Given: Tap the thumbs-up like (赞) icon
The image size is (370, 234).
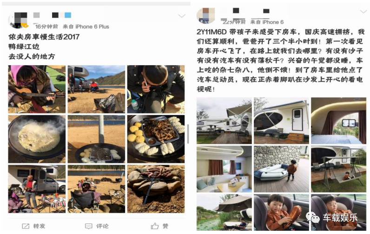Looking at the screenshot, I should 155,226.
